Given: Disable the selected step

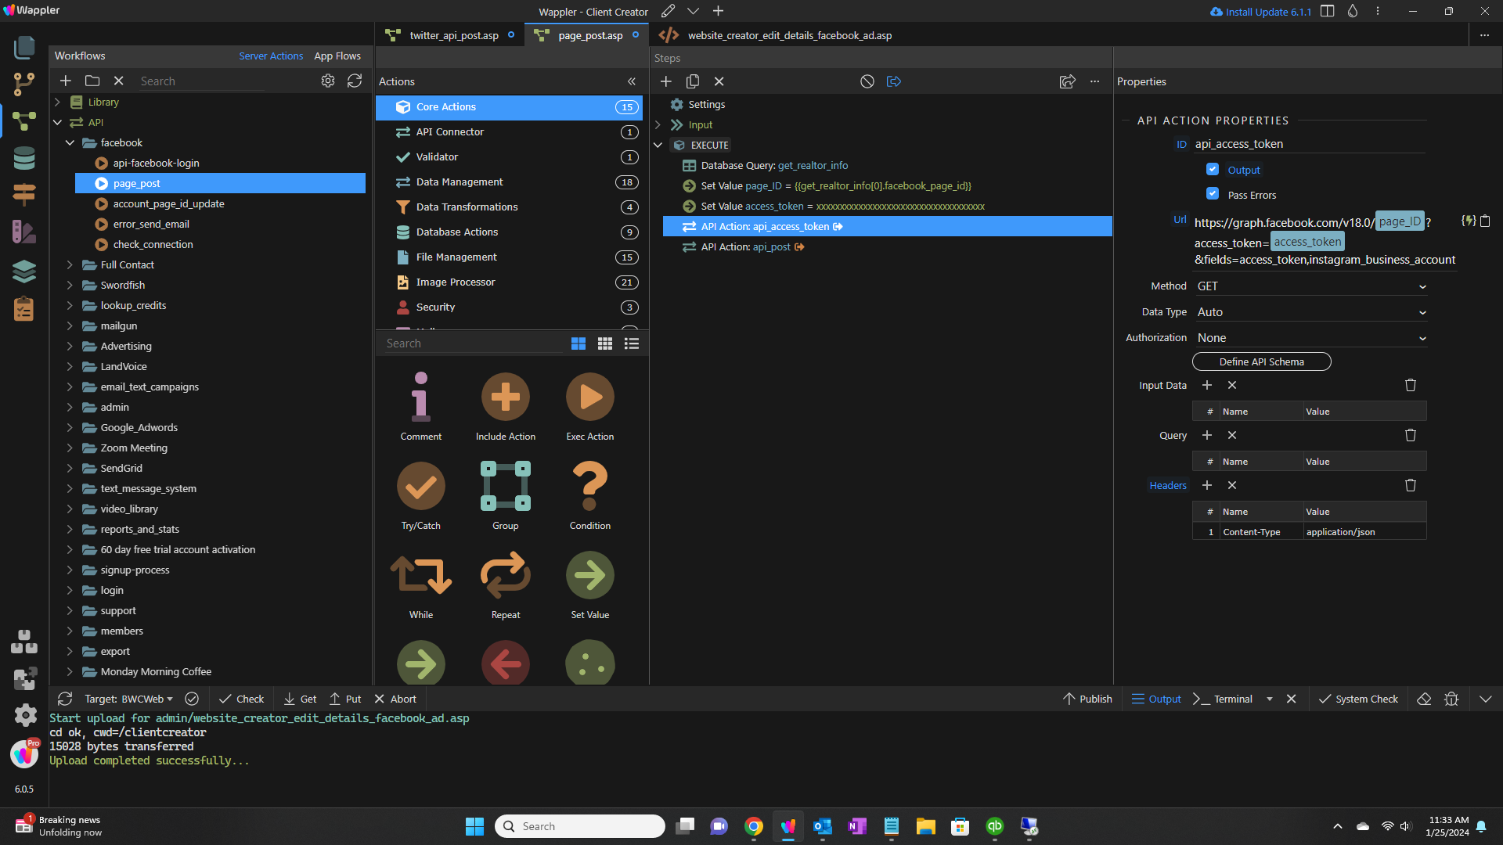Looking at the screenshot, I should [867, 81].
